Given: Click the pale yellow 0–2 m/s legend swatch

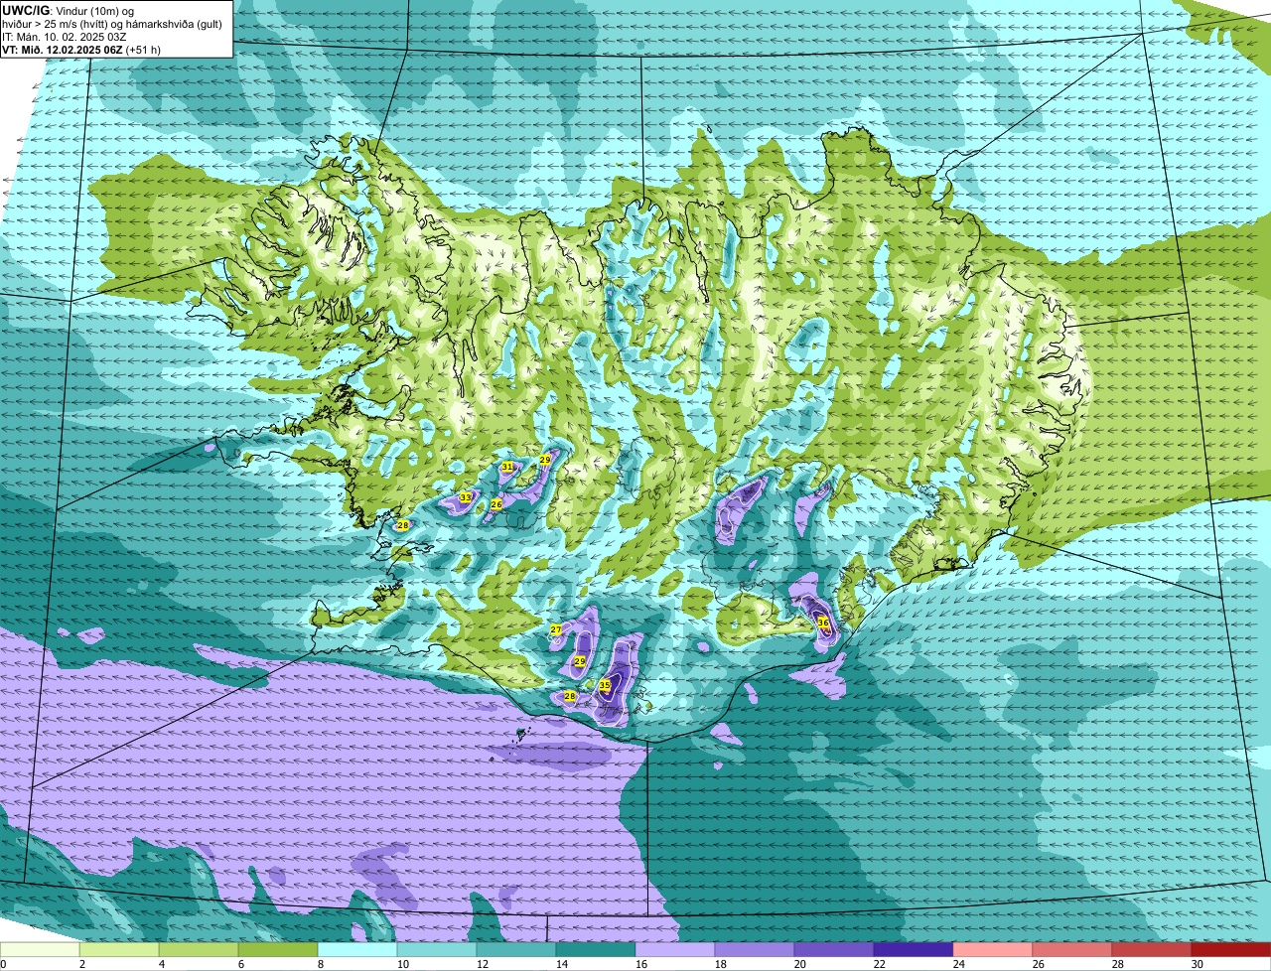Looking at the screenshot, I should pos(40,950).
